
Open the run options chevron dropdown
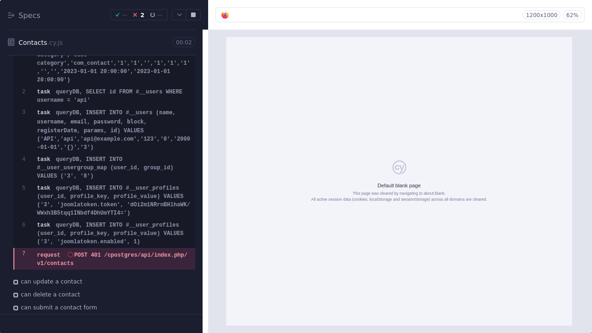(179, 15)
